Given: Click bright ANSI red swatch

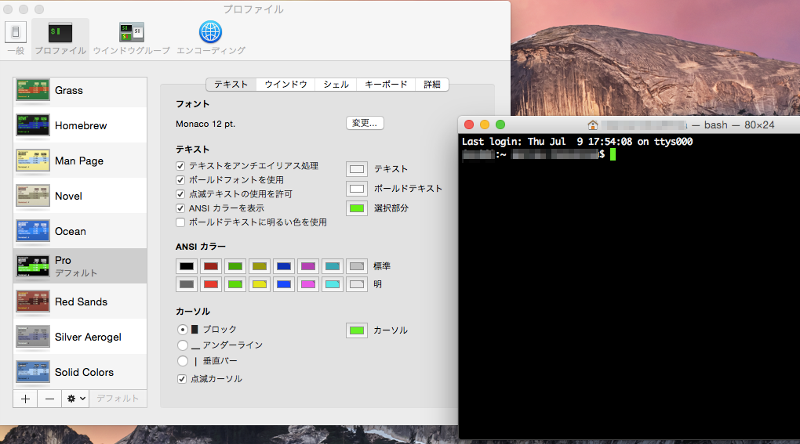Looking at the screenshot, I should click(x=211, y=284).
